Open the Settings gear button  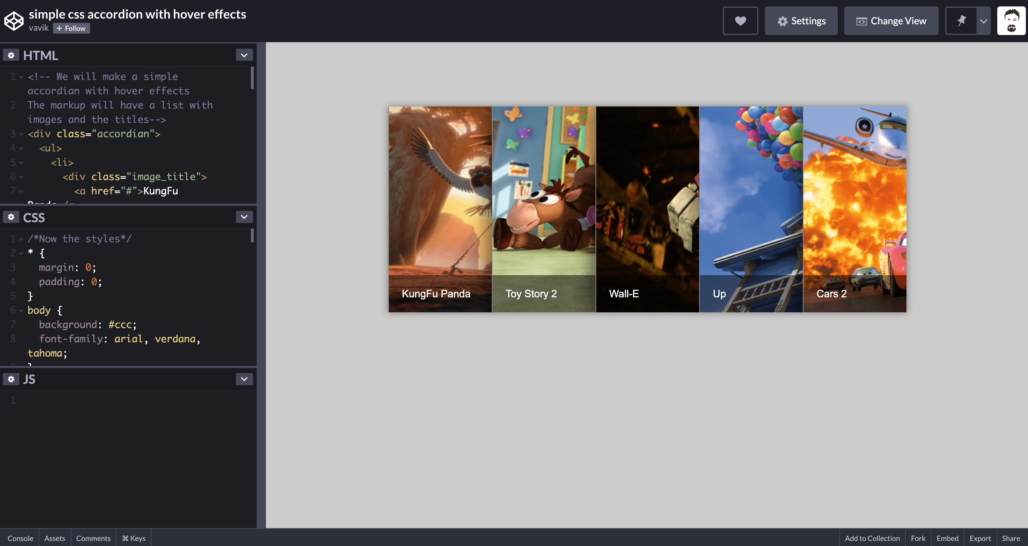801,21
